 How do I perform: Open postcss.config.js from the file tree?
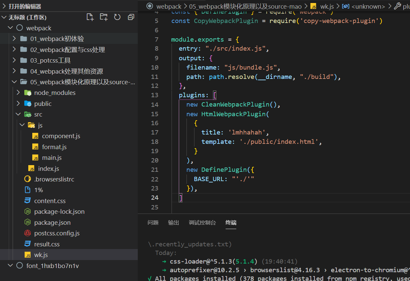[x=57, y=233]
